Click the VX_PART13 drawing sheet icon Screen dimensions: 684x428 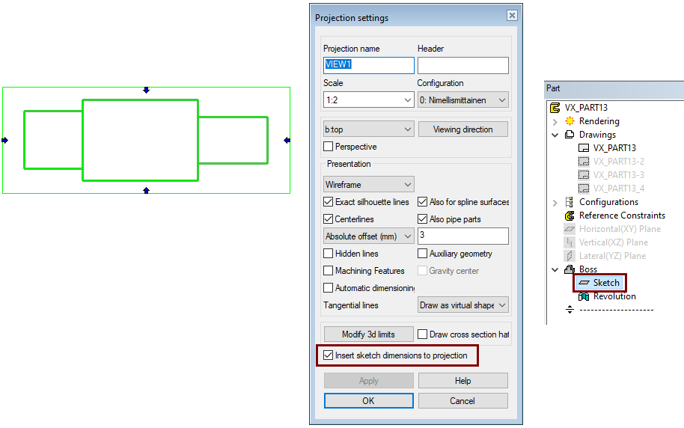pyautogui.click(x=584, y=148)
